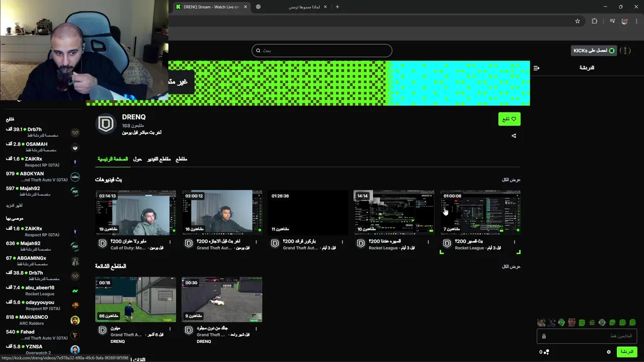644x362 pixels.
Task: Select the مقاطع الفيديو tab
Action: pyautogui.click(x=158, y=159)
